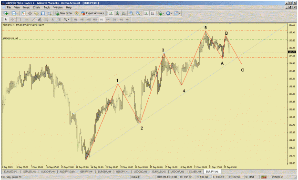
Task: Open the New Chart tool
Action: [x=6, y=13]
